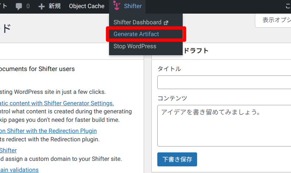Open the Redirection Plugin link

(48, 131)
